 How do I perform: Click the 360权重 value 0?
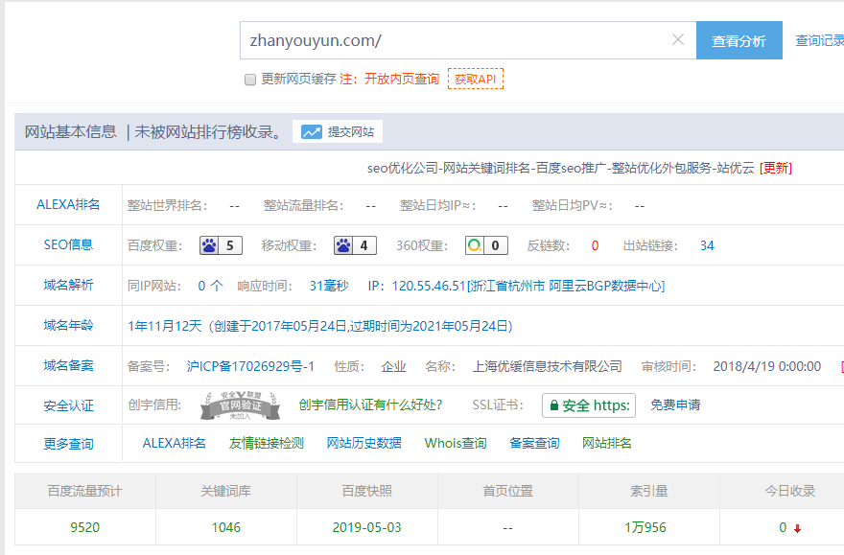(495, 245)
